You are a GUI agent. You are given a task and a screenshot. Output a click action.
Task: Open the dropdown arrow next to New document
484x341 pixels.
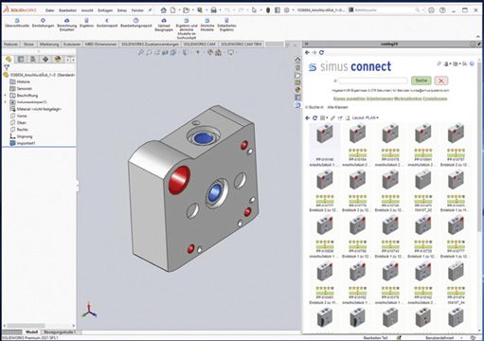[179, 10]
